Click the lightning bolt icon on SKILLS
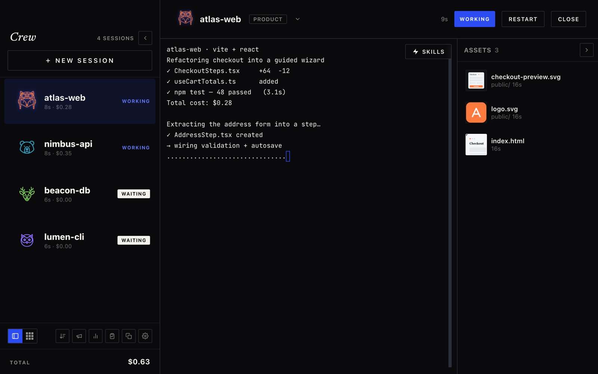Image resolution: width=598 pixels, height=374 pixels. coord(416,52)
